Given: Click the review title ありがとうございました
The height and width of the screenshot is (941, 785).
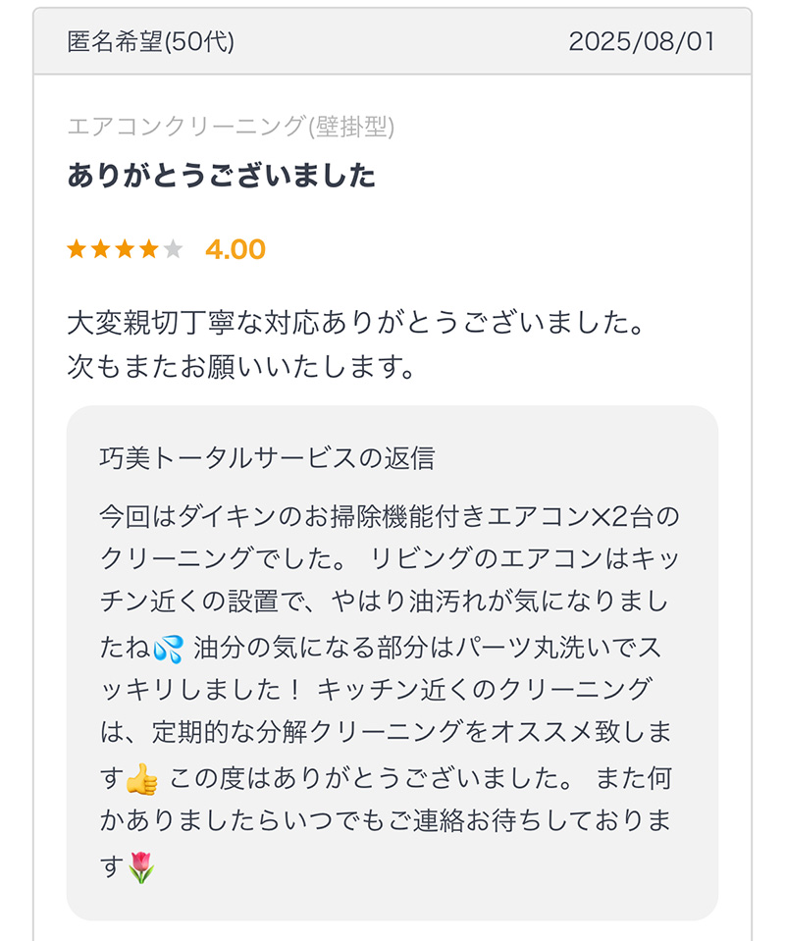Looking at the screenshot, I should pos(222,176).
